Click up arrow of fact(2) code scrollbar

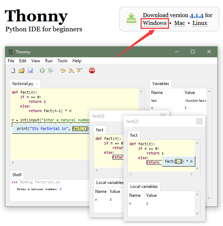[x=197, y=143]
